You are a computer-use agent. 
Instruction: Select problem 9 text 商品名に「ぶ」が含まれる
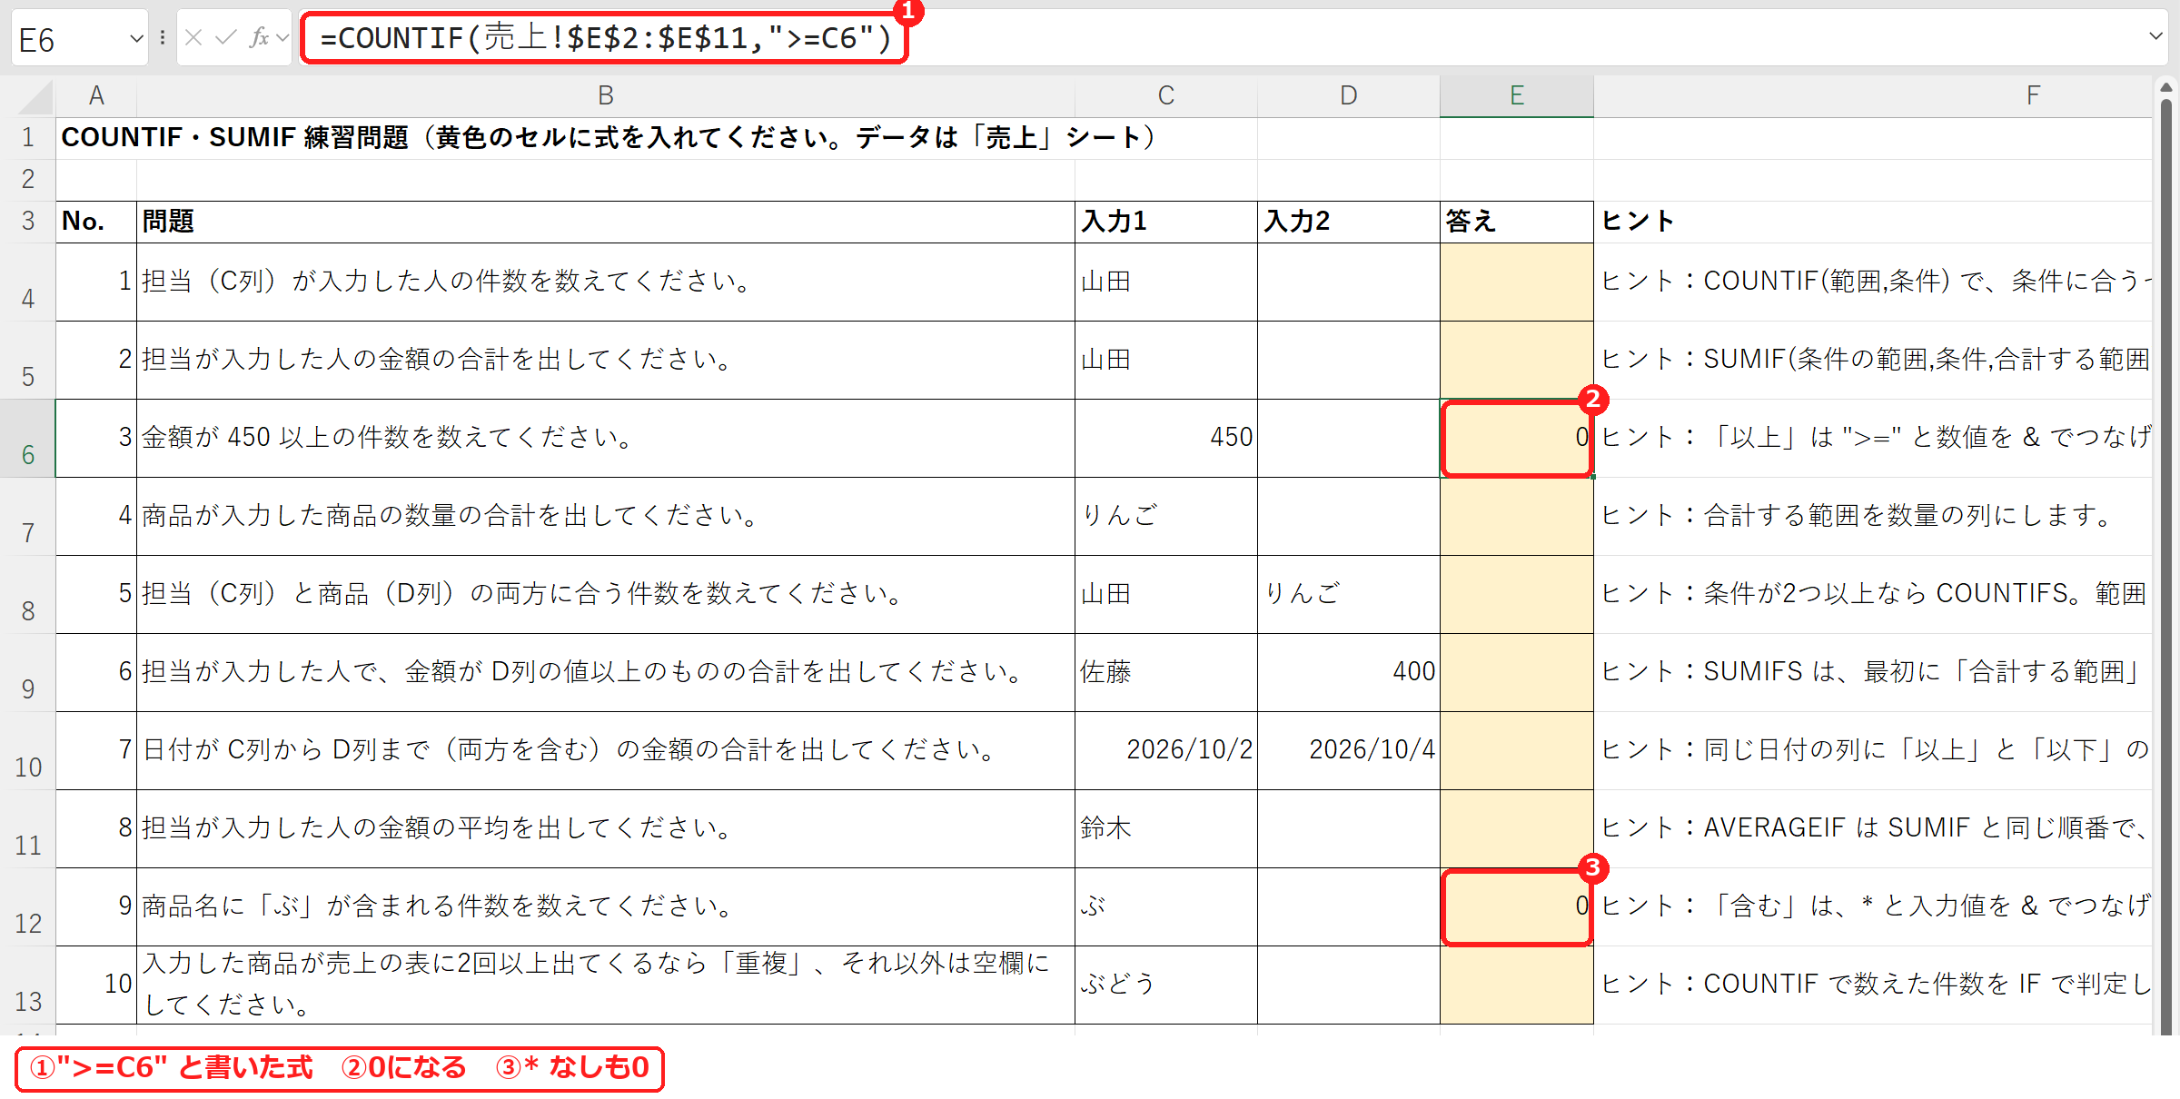click(606, 907)
